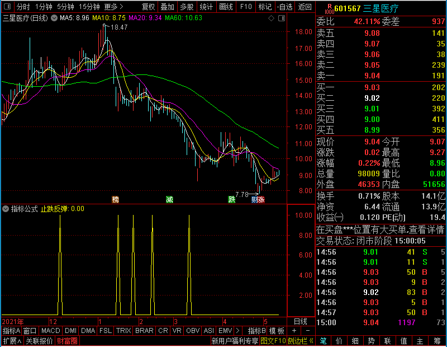Select the 5分钟 period
Image resolution: width=447 pixels, height=347 pixels.
(x=65, y=7)
